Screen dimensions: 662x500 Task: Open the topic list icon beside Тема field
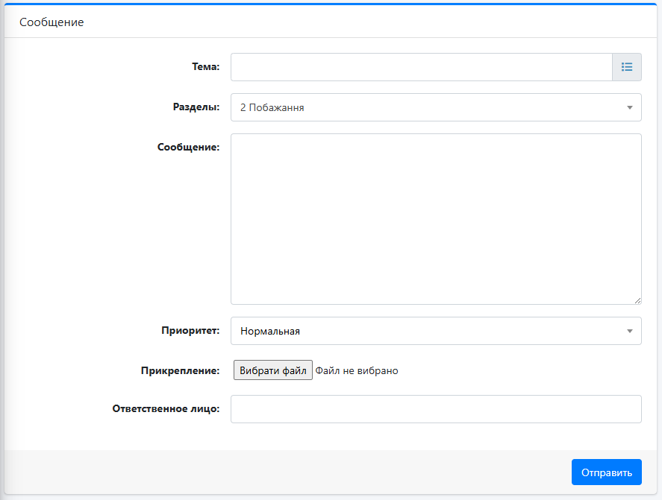pos(627,67)
